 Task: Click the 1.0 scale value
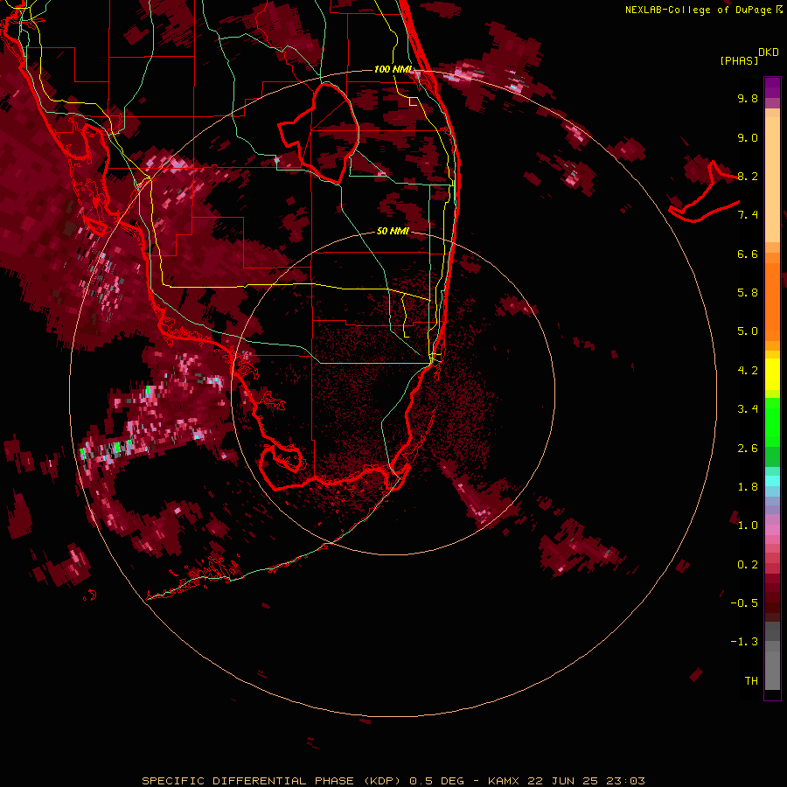(748, 526)
